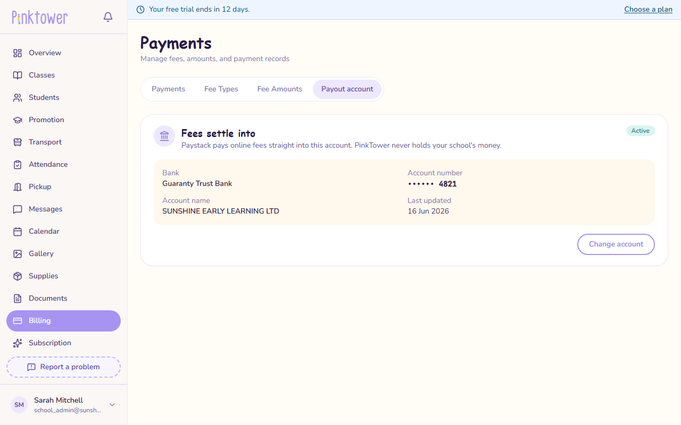This screenshot has width=681, height=425.
Task: Select the masked account number ending 4821
Action: click(x=432, y=184)
